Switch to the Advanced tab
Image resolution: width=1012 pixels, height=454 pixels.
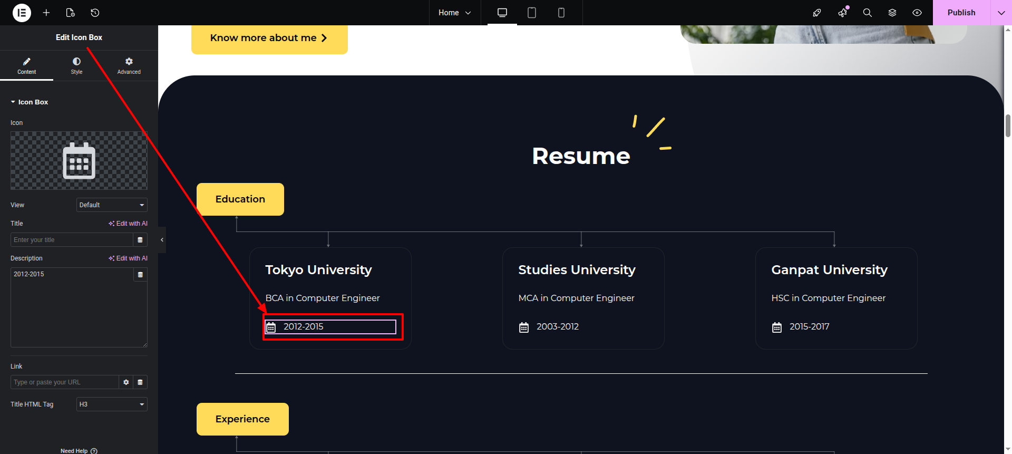click(x=129, y=66)
